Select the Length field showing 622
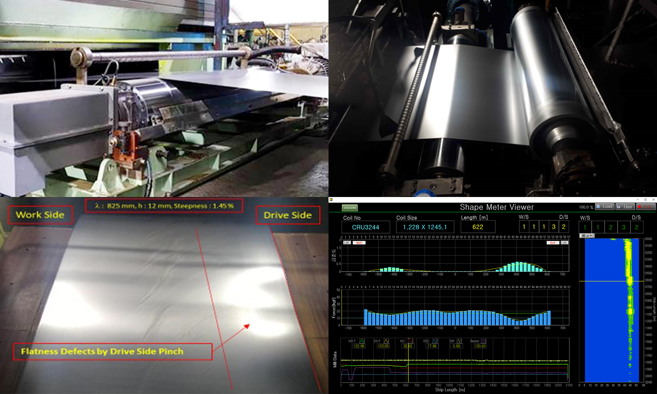 (x=478, y=227)
